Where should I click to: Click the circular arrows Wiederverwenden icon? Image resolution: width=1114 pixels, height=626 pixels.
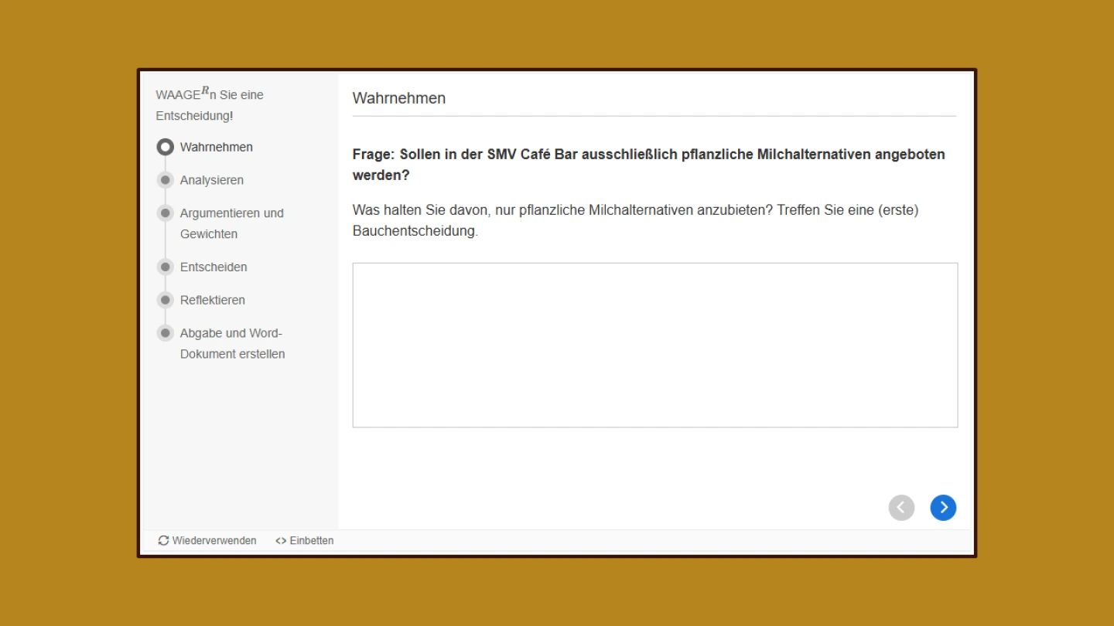coord(163,540)
